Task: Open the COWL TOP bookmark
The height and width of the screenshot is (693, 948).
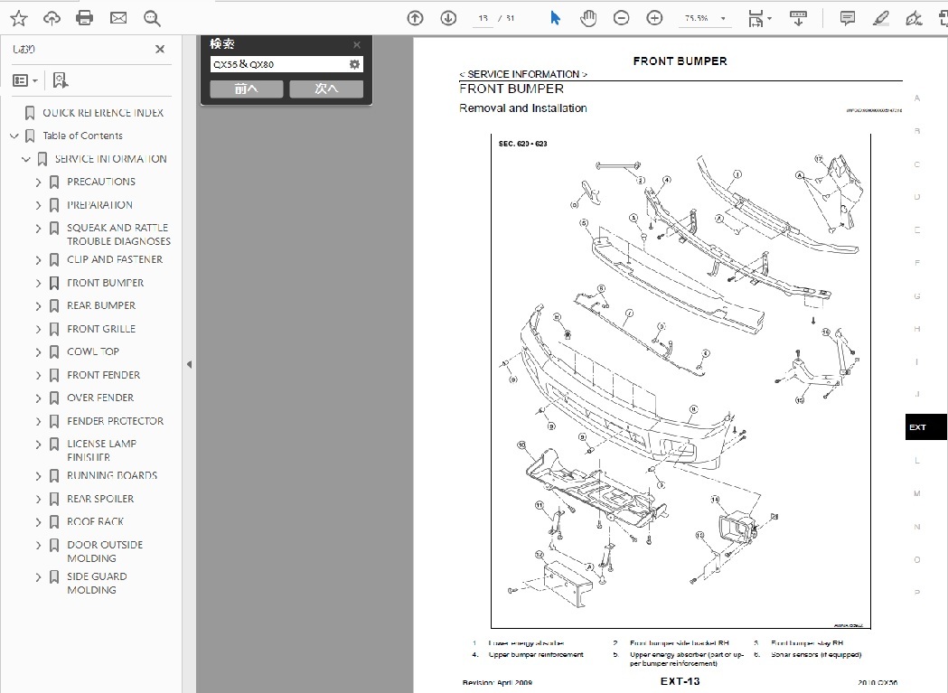Action: (92, 351)
